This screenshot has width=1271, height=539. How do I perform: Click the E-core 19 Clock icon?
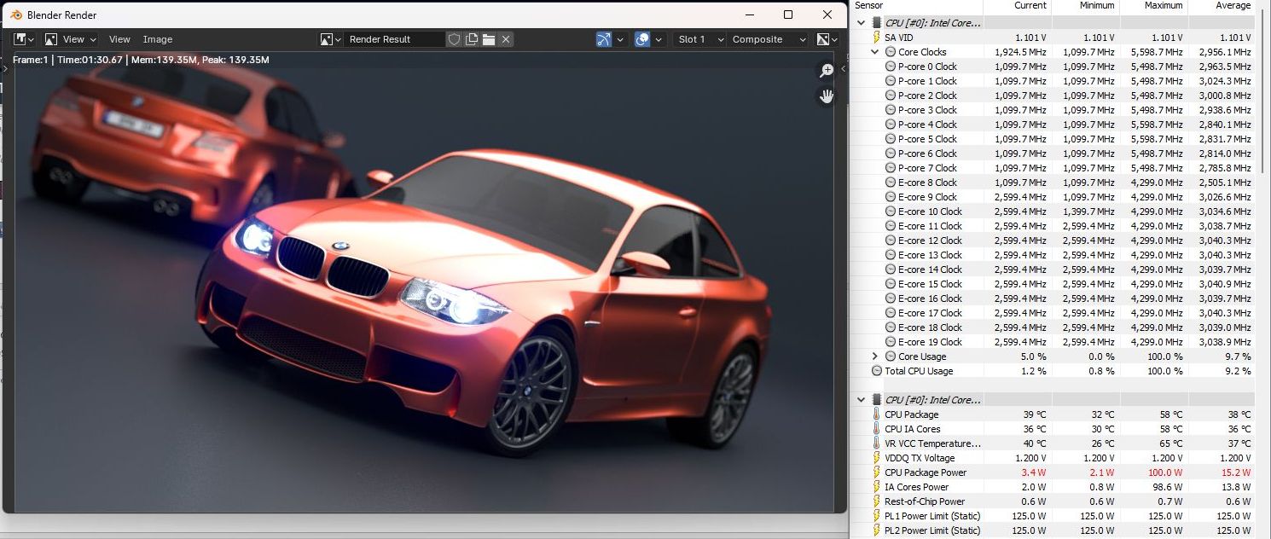tap(891, 342)
